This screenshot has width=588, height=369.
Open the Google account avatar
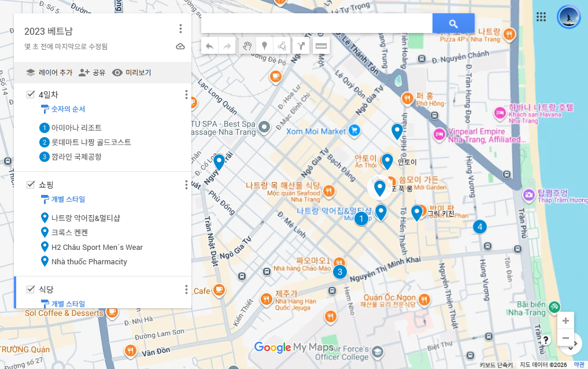point(568,17)
